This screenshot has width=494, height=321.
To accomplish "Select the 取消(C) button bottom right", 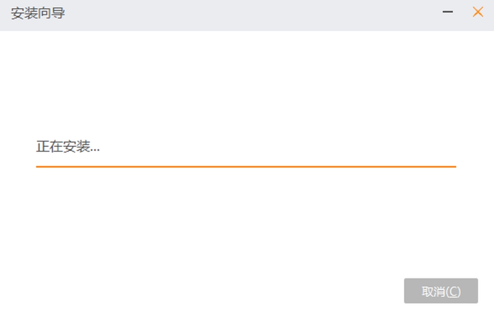I will (440, 291).
